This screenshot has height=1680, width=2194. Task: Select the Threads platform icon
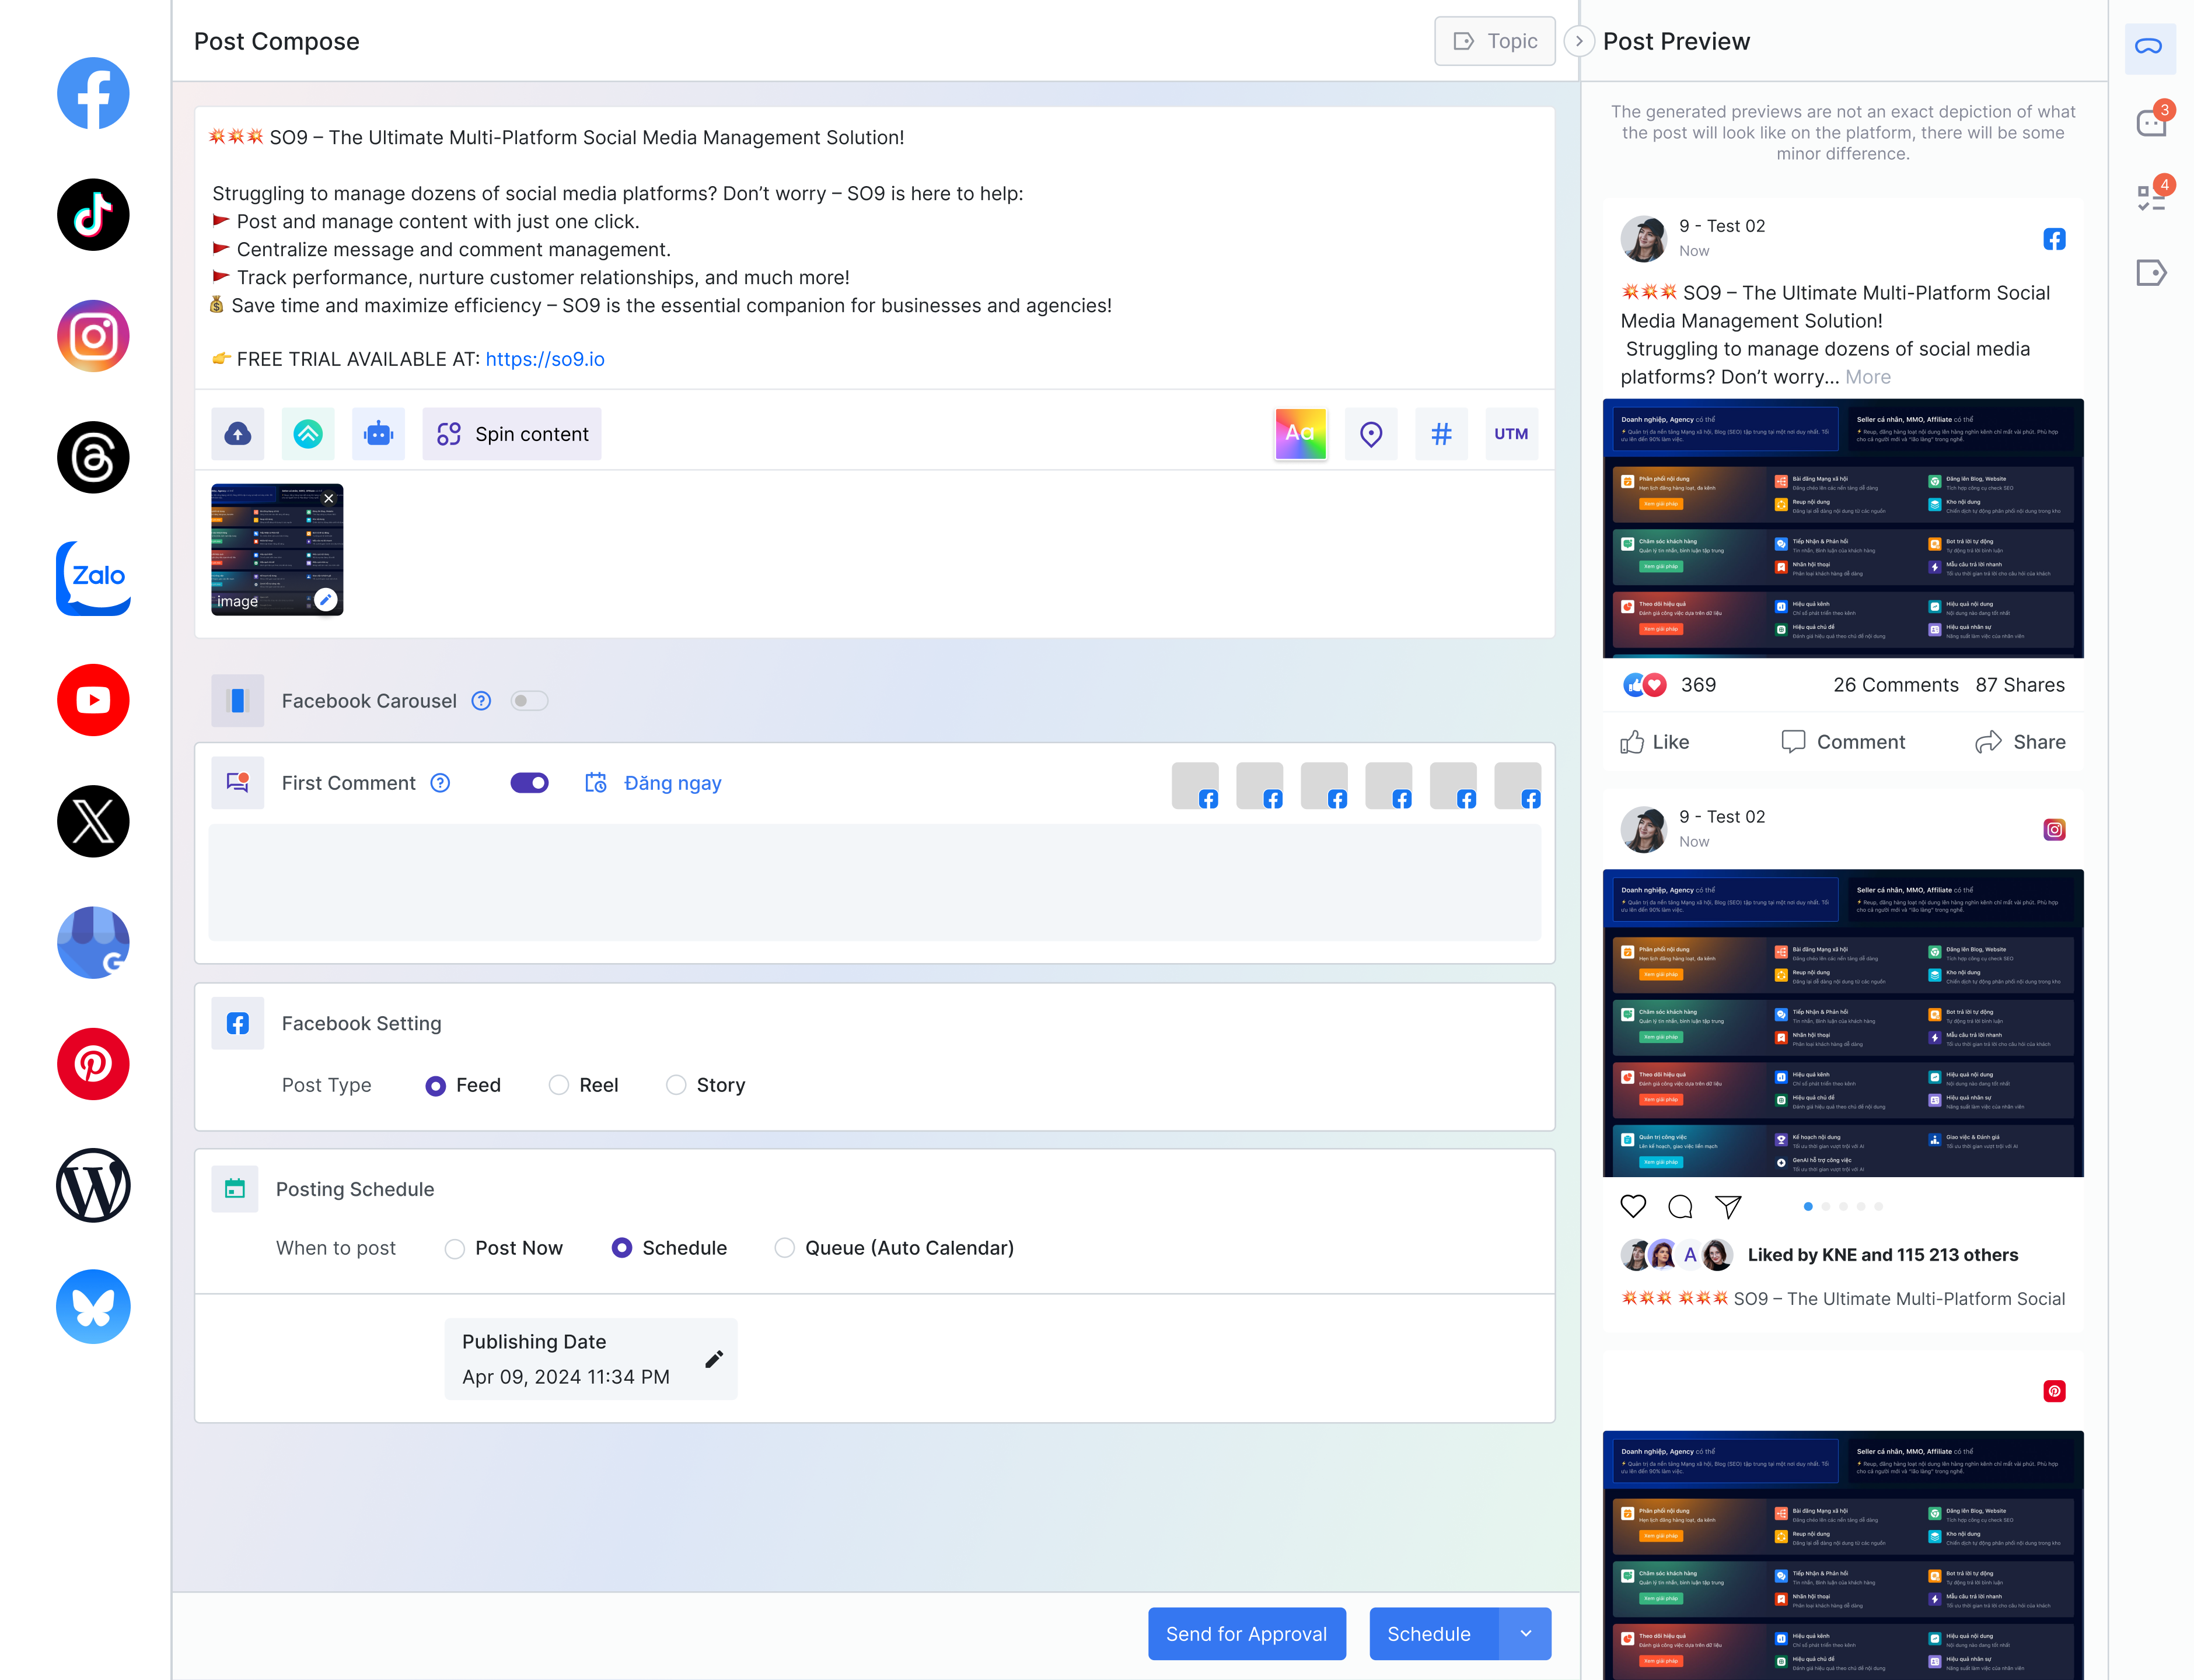pos(93,457)
